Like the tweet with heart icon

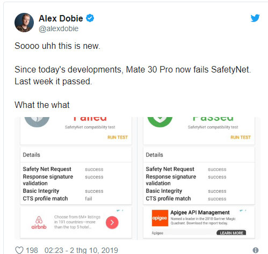click(19, 250)
